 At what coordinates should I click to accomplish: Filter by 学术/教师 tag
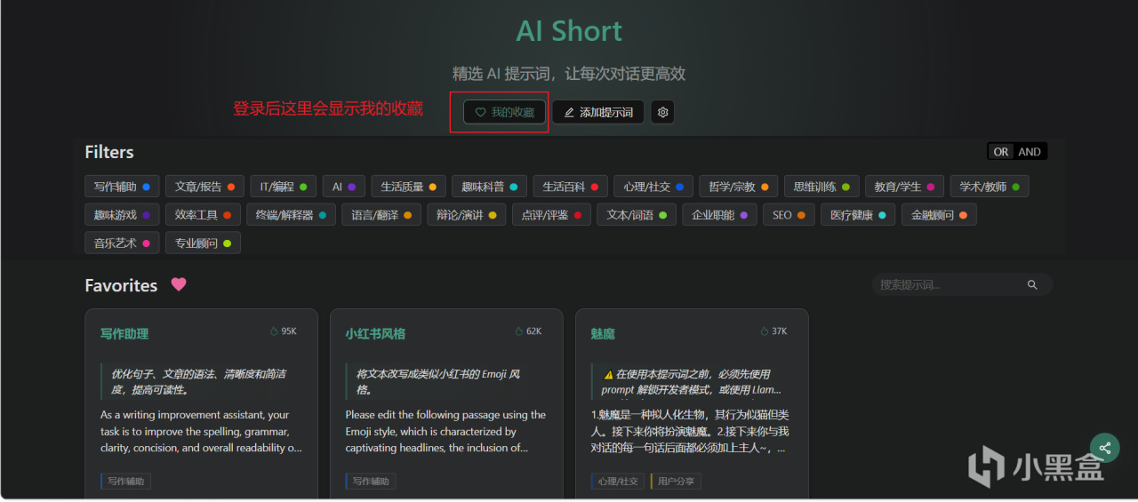tap(989, 187)
